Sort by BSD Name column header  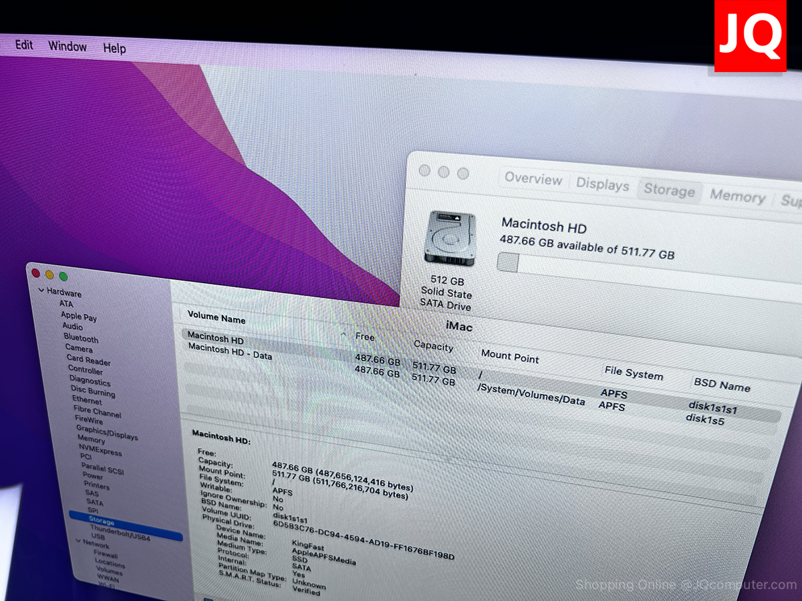pos(722,384)
